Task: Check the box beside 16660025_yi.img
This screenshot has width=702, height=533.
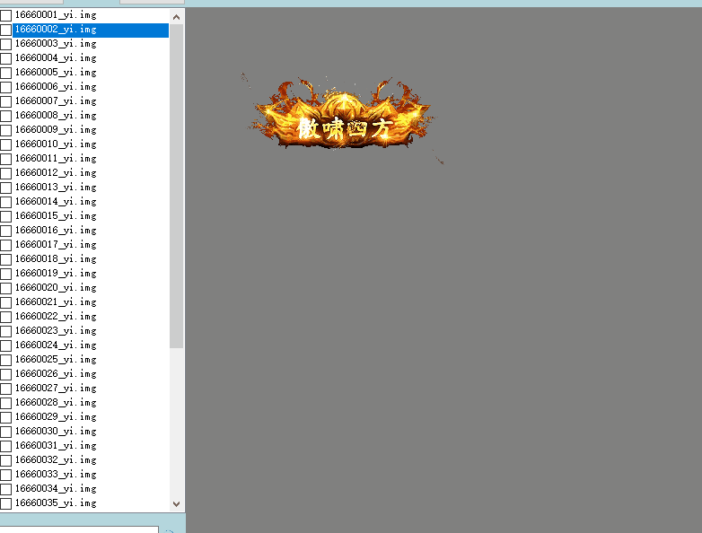Action: [5, 360]
